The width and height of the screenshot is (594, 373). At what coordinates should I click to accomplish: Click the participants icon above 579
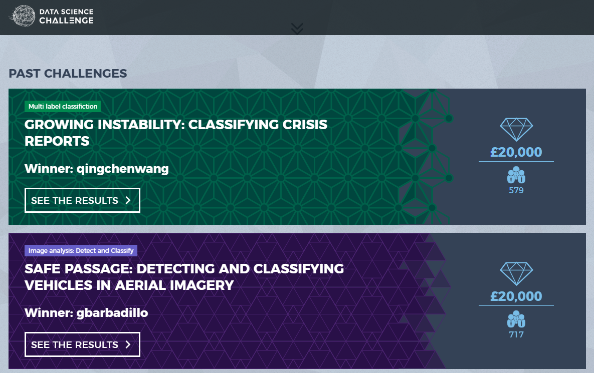516,175
